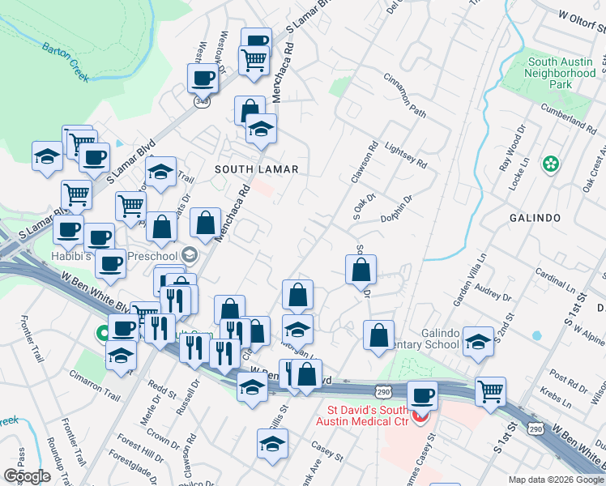Click the Clawson Rd label near Lightsey Rd
Viewport: 606px width, 486px height.
pos(365,162)
